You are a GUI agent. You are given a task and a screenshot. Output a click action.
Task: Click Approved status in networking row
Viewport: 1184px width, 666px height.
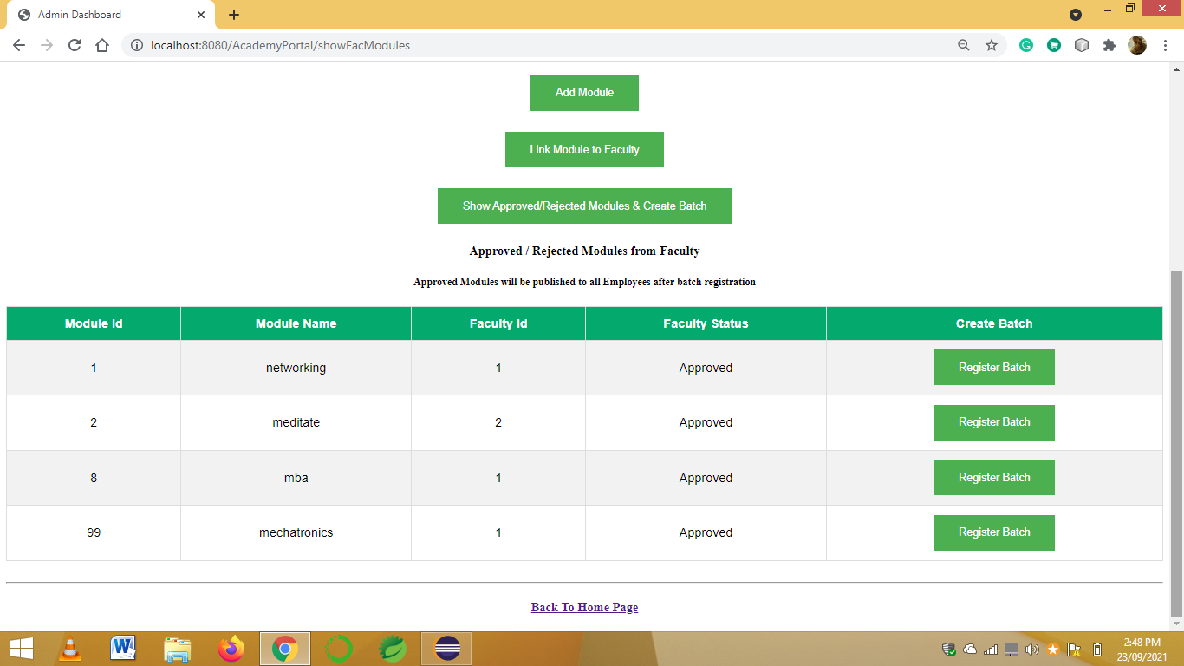[706, 368]
